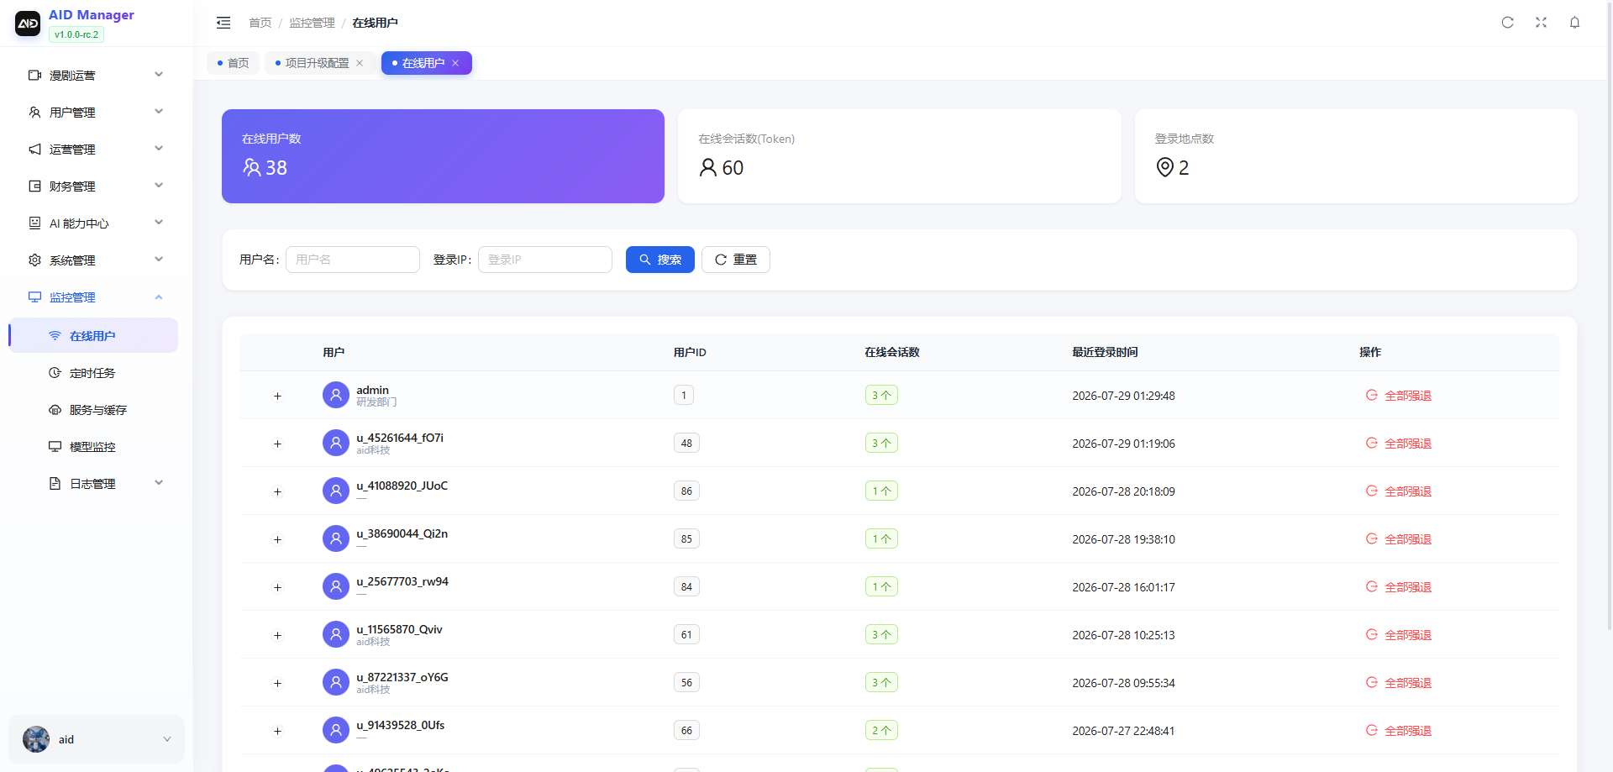Screen dimensions: 1613x772
Task: Expand the row for u_87221337_oY6G
Action: pos(277,683)
